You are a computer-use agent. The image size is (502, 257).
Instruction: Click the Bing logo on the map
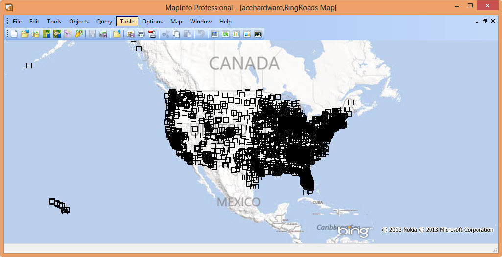[x=354, y=231]
